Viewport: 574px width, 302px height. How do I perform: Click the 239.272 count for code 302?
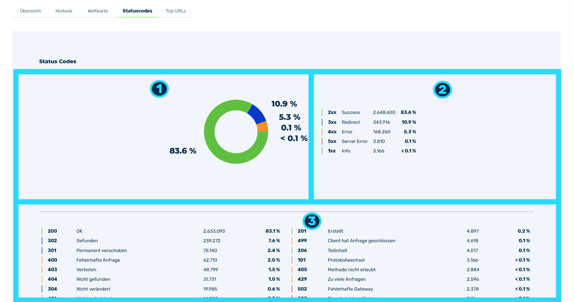[212, 241]
